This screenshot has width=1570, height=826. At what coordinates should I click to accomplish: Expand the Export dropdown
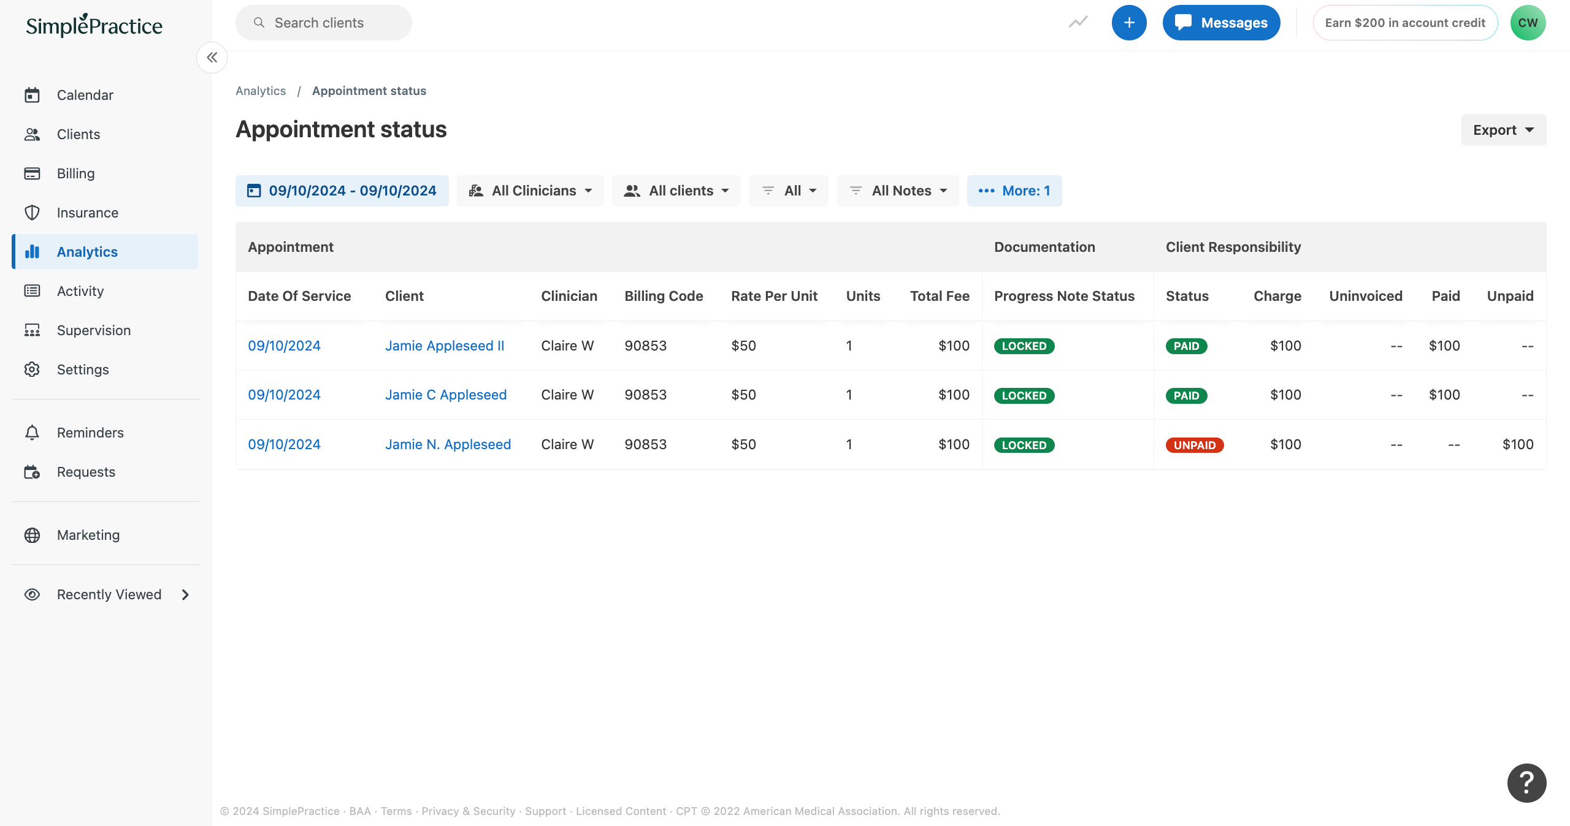(x=1503, y=129)
